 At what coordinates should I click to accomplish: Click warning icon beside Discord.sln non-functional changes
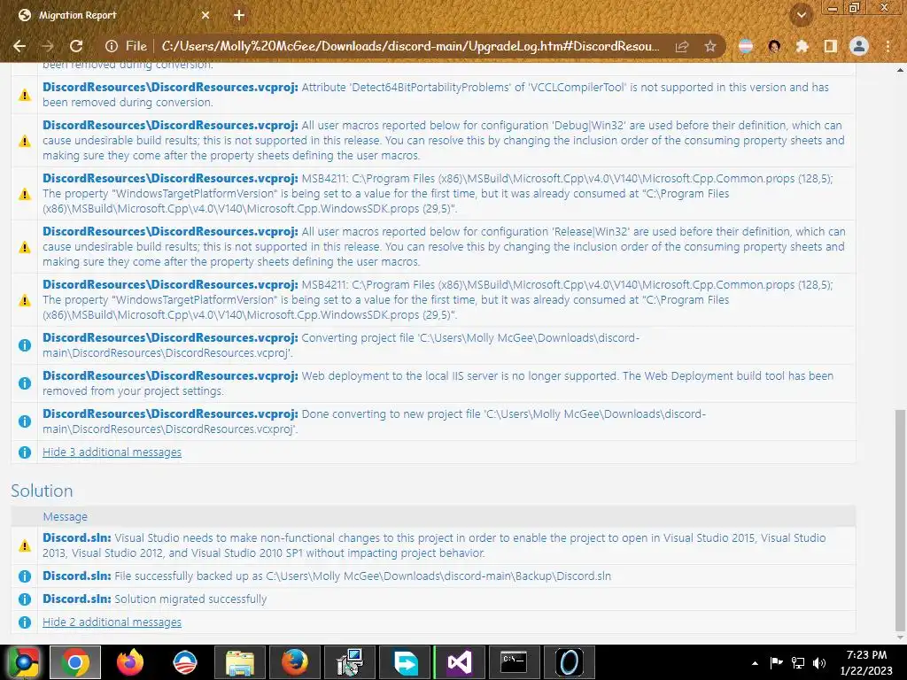pyautogui.click(x=24, y=545)
